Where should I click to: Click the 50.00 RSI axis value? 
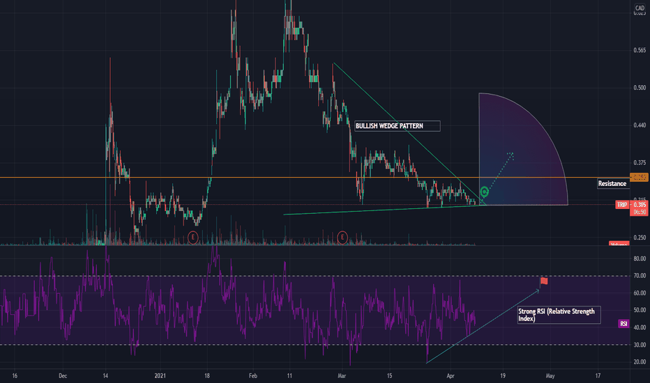tap(640, 310)
